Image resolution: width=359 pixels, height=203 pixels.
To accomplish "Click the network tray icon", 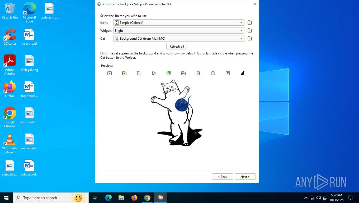I will pos(325,198).
